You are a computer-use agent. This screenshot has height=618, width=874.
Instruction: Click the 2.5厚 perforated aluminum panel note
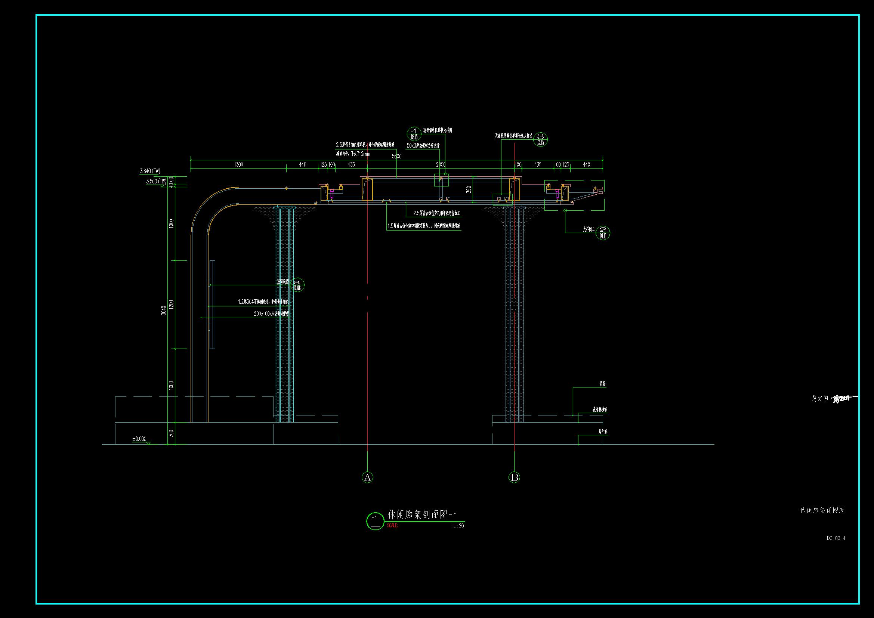[x=437, y=213]
